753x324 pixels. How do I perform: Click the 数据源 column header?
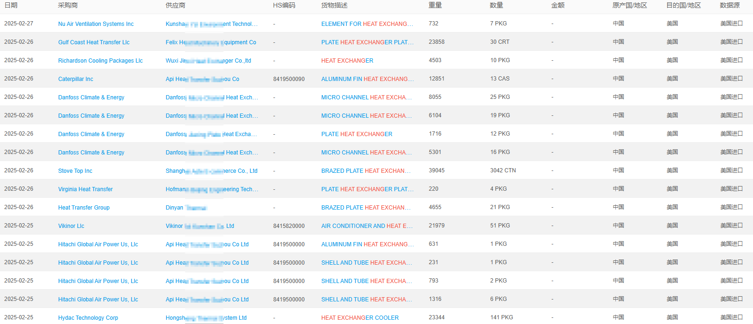730,5
